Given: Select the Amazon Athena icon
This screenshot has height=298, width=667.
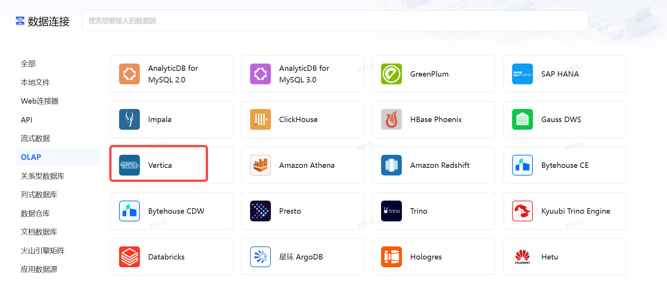Looking at the screenshot, I should (x=260, y=165).
